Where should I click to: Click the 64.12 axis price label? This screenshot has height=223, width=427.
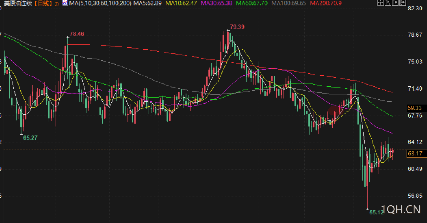tap(415, 142)
